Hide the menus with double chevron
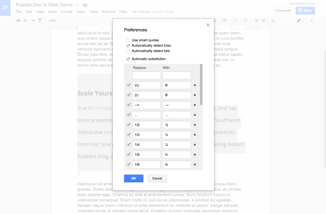Image resolution: width=326 pixels, height=214 pixels. point(311,21)
